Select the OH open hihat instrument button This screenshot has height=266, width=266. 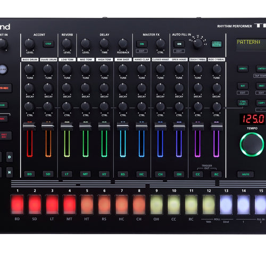[x=179, y=174]
